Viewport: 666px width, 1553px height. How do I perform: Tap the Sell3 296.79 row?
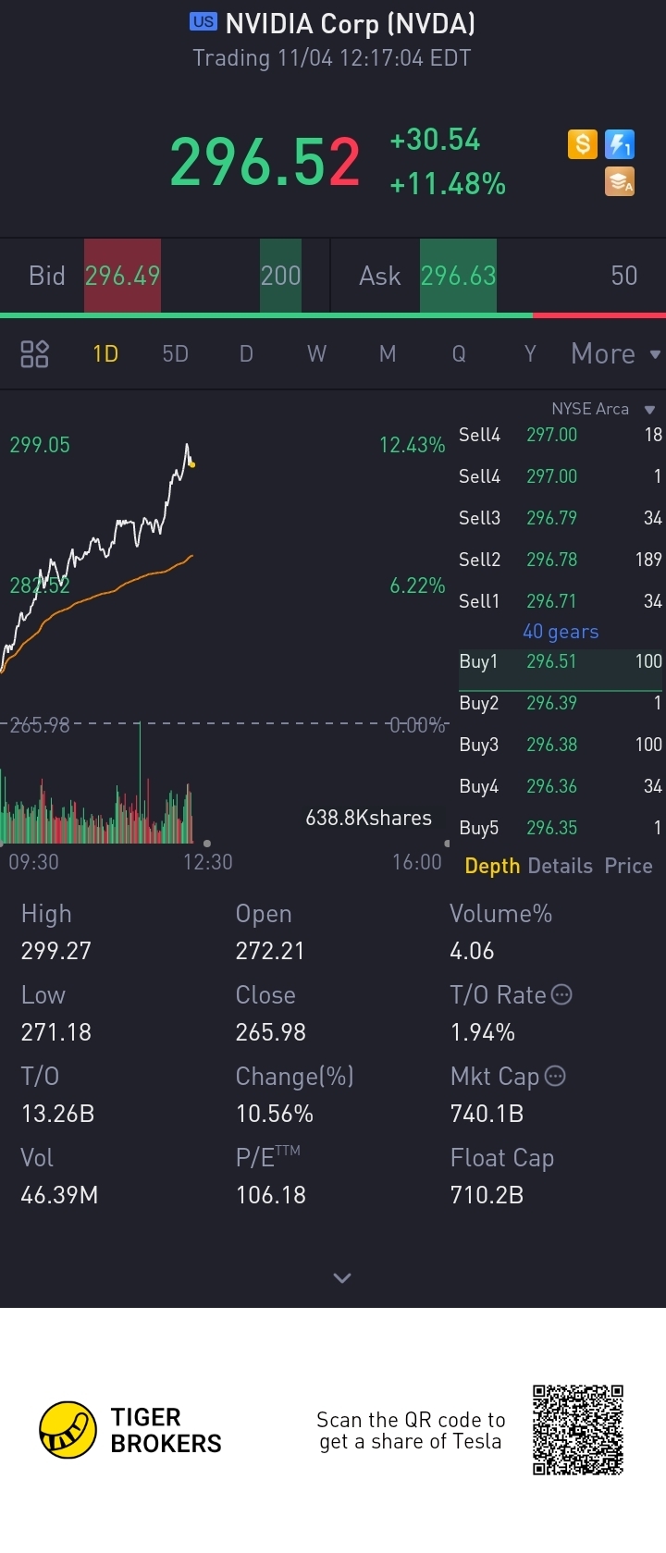click(561, 518)
